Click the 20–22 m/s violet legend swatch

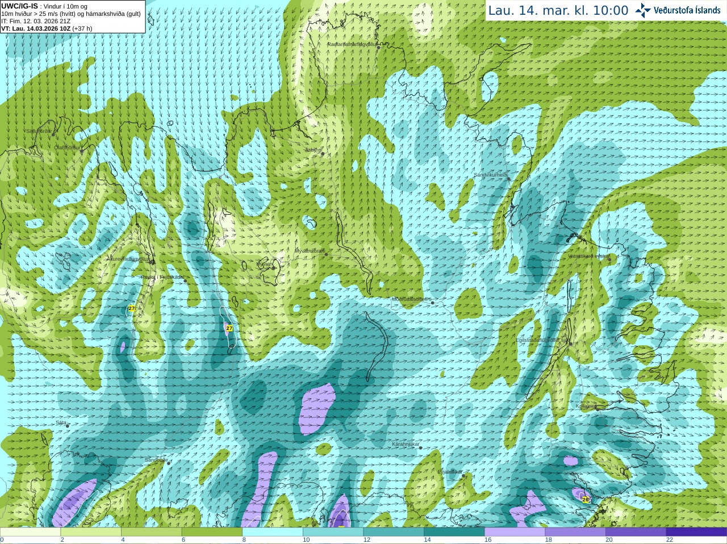pyautogui.click(x=636, y=532)
